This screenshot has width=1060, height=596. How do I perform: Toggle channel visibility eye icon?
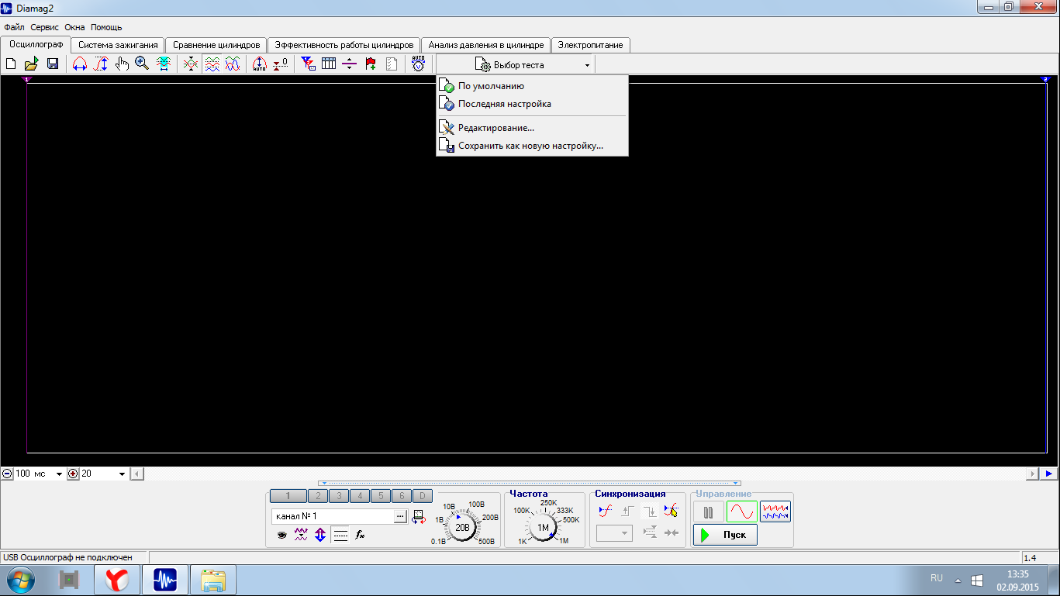tap(282, 535)
